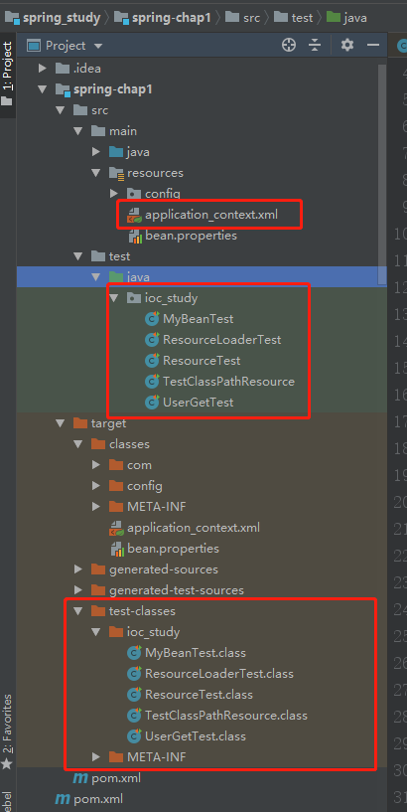407x812 pixels.
Task: Click the Maven icon of spring-chap1 pom.xml
Action: [x=80, y=778]
